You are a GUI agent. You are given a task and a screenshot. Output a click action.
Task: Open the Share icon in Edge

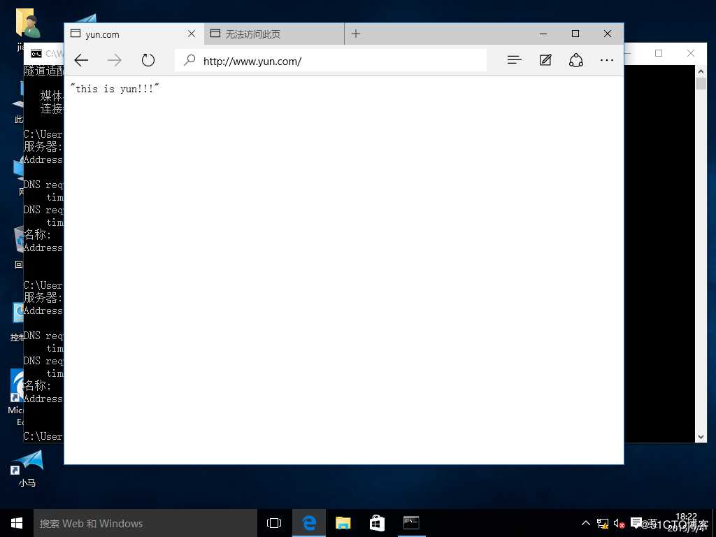coord(576,60)
